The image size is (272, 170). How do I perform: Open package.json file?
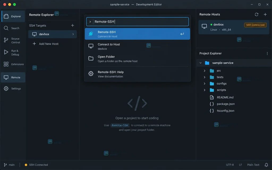coord(226,104)
